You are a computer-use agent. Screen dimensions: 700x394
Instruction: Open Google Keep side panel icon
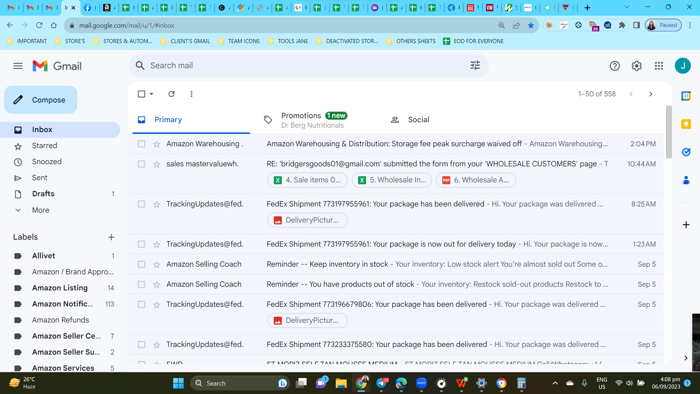[x=686, y=124]
